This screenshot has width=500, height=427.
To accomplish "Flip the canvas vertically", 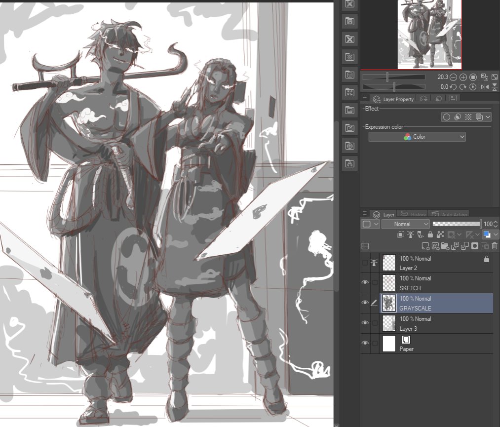I will coord(495,87).
